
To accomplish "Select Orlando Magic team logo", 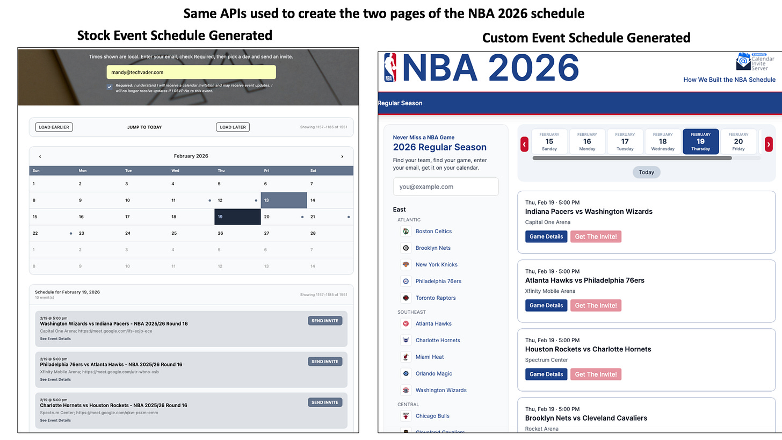I will (406, 374).
